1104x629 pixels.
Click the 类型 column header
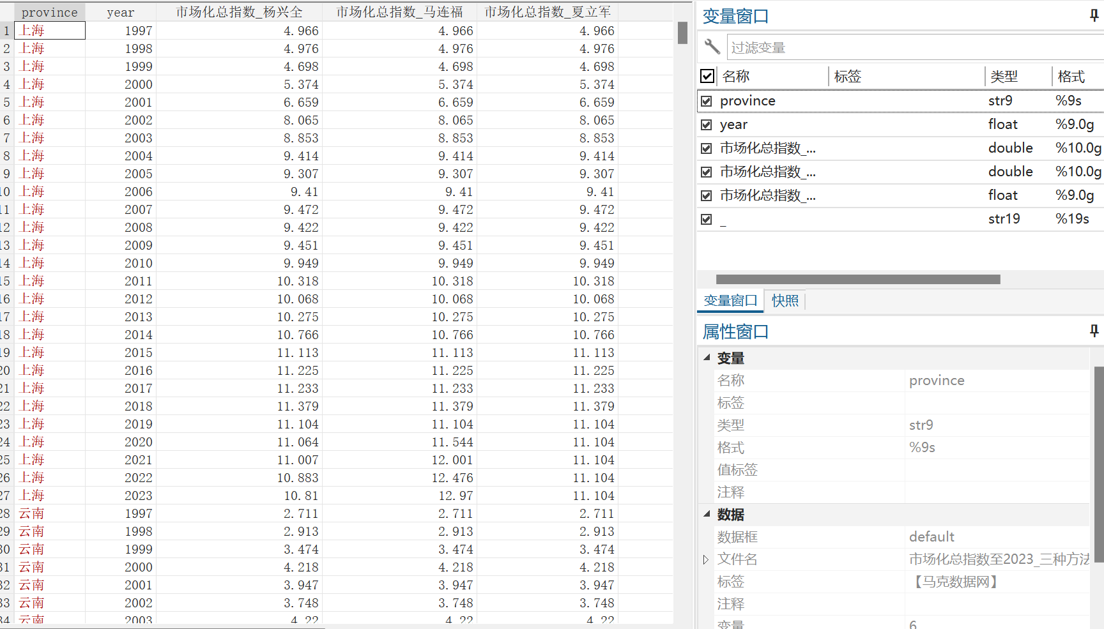tap(1004, 76)
